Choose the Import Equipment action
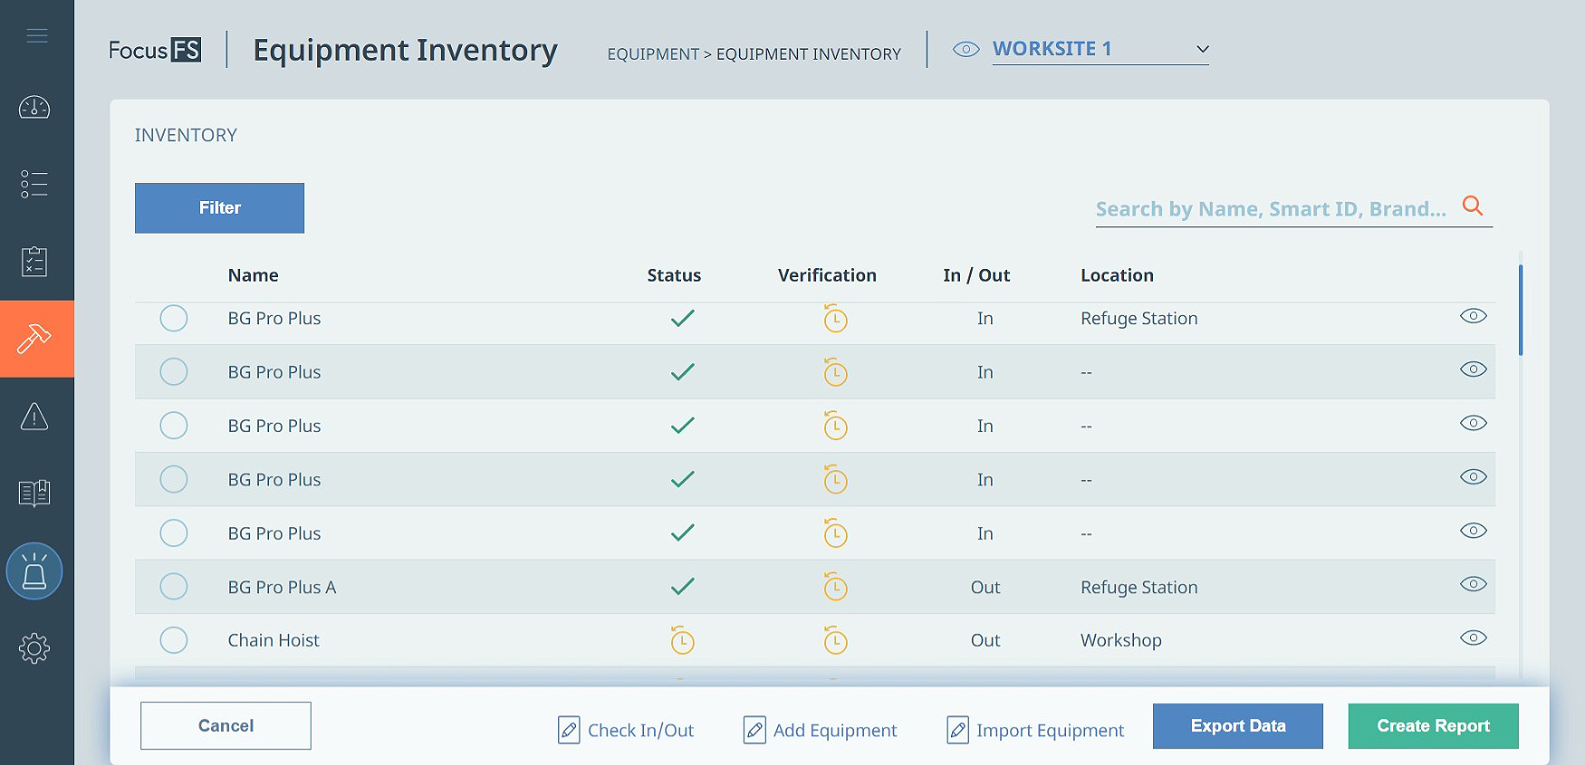1585x765 pixels. [x=1035, y=730]
